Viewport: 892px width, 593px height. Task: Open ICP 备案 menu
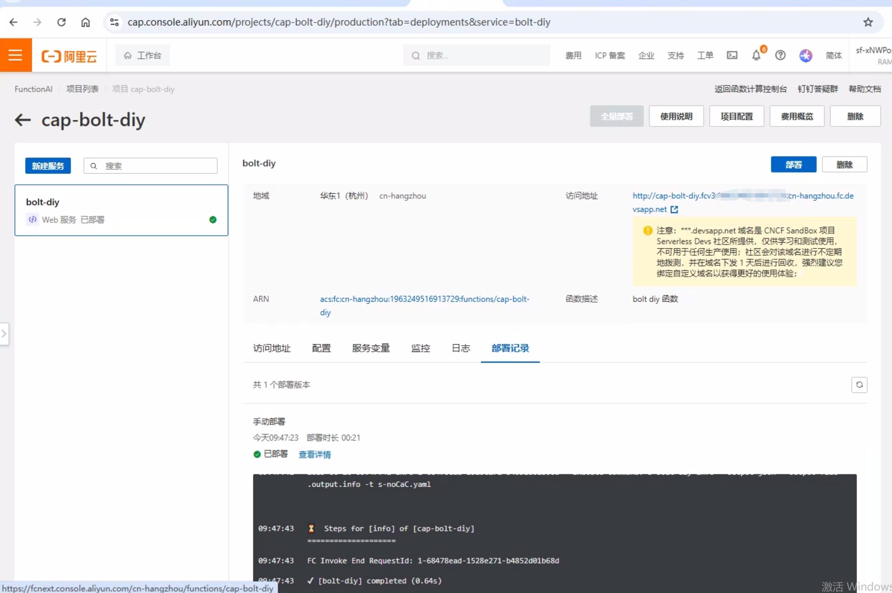click(610, 55)
